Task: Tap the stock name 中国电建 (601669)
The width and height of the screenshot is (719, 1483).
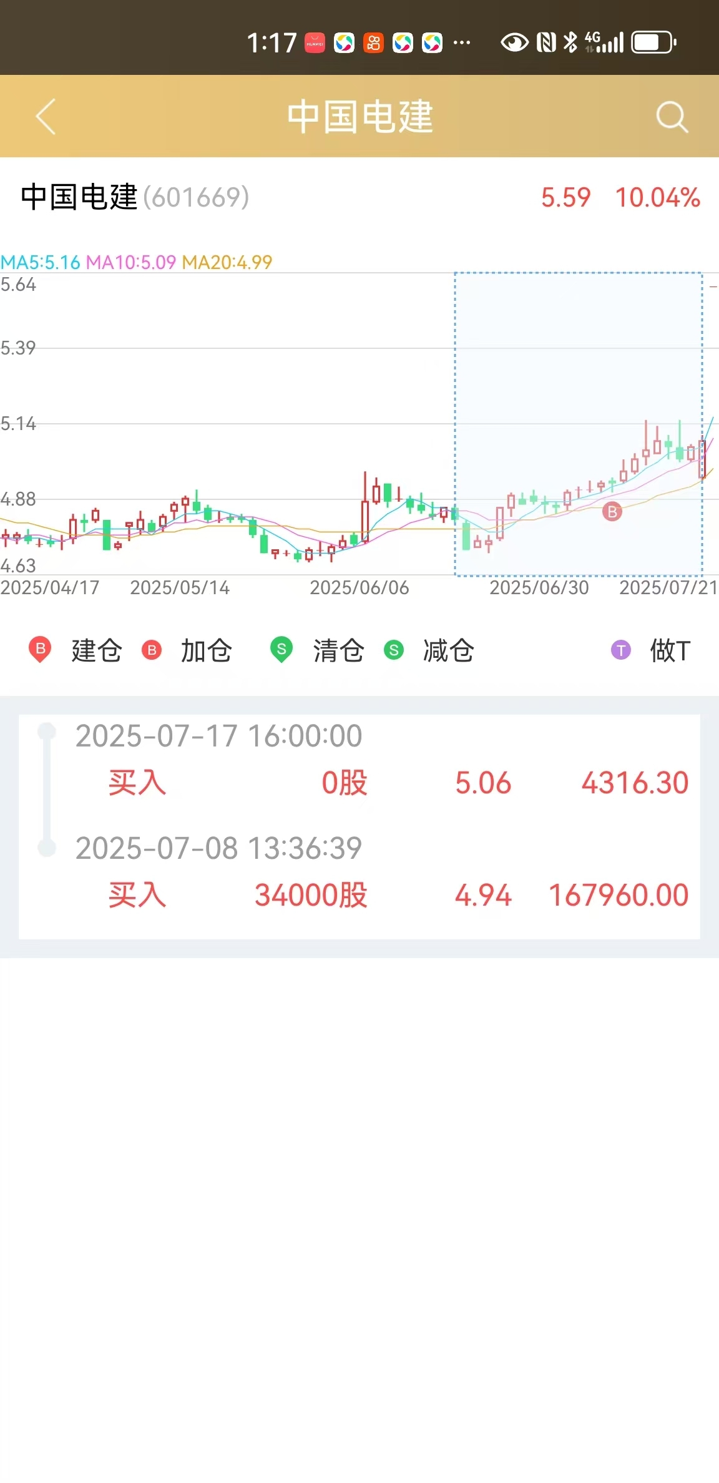Action: 135,197
